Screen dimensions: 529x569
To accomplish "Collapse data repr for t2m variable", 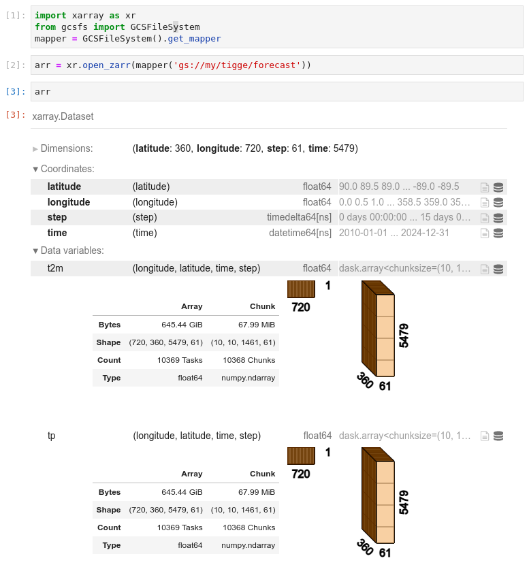I will [498, 269].
